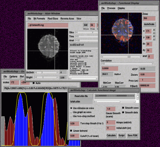This screenshot has height=147, width=160.
Task: Click the left arrow of the Correlation slider
Action: tap(103, 64)
